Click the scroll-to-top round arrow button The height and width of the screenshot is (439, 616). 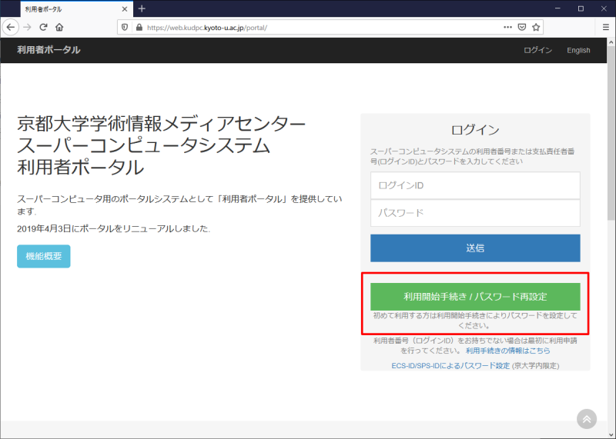click(x=587, y=419)
